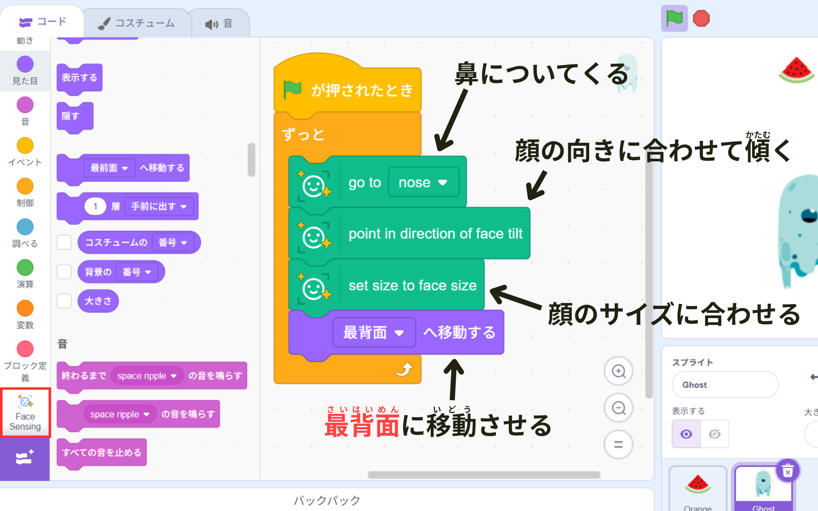Reset workspace zoom with the equals button

[618, 445]
